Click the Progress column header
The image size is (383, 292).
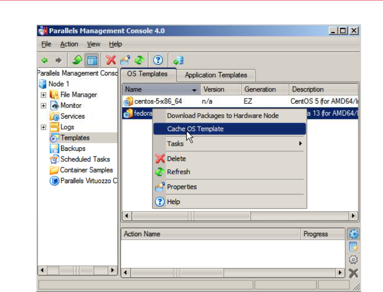[323, 234]
